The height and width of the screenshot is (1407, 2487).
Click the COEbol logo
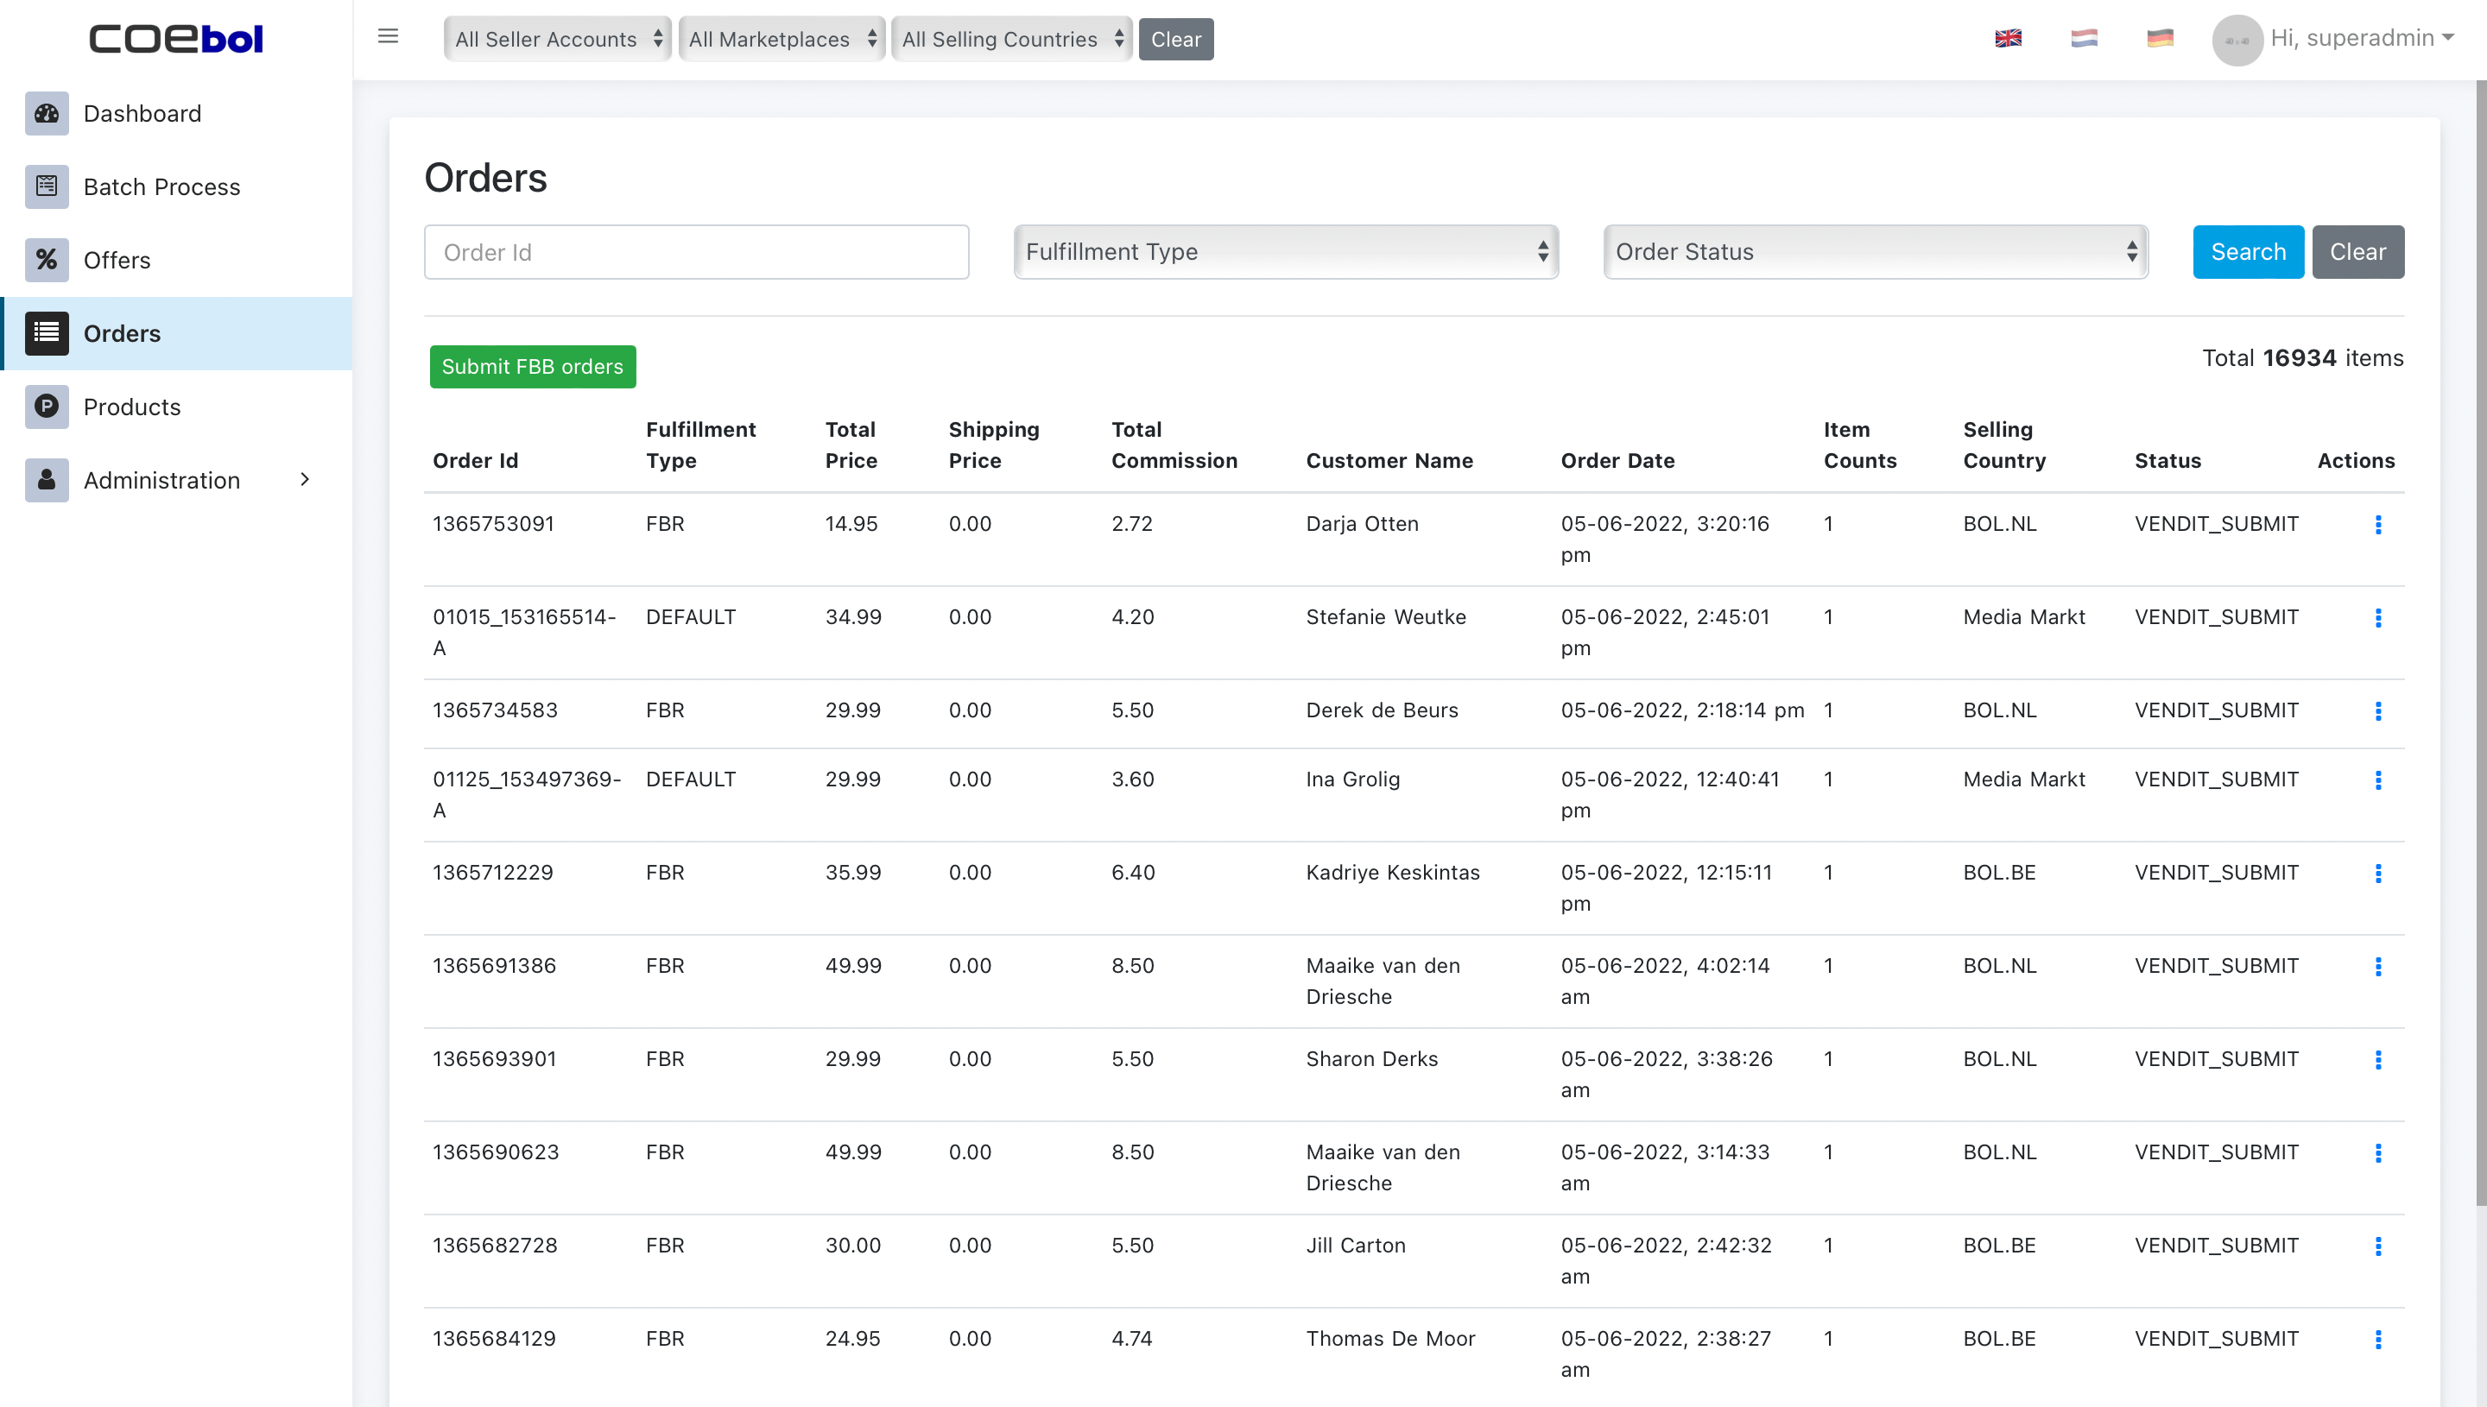176,39
